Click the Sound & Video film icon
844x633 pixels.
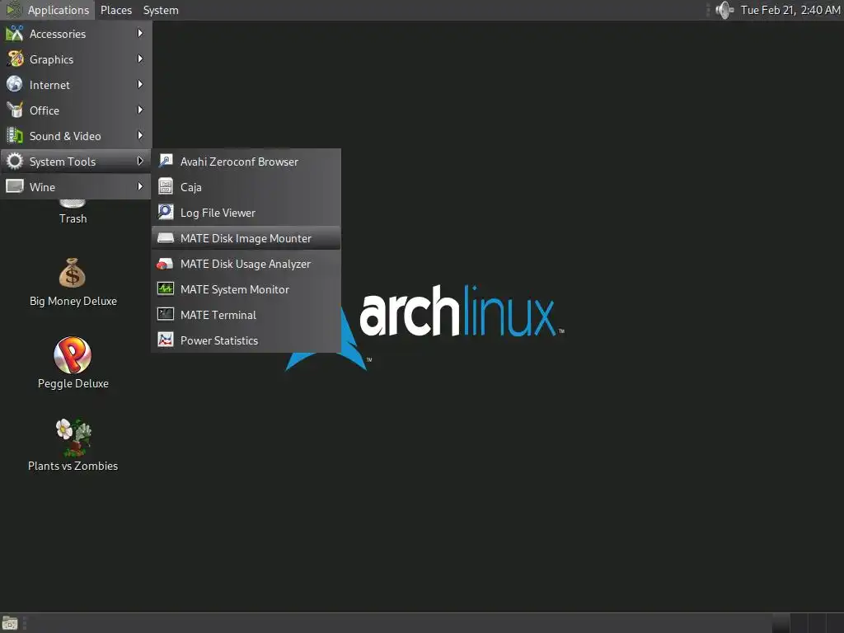(x=15, y=136)
